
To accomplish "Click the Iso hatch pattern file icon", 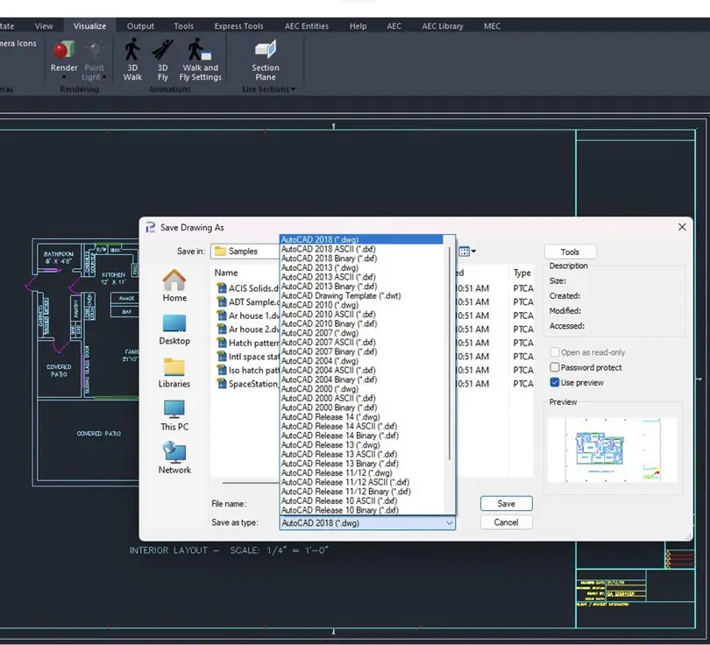I will tap(222, 369).
